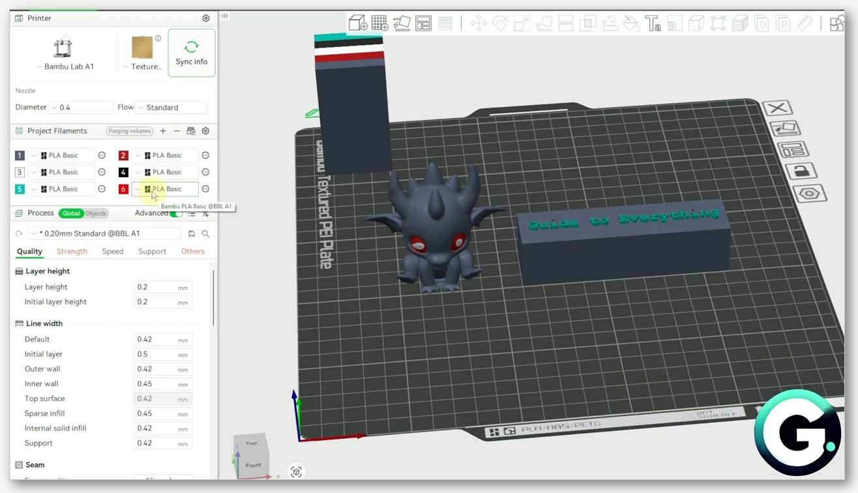
Task: Open the 0.20mm Standard @BBL A1 preset dropdown
Action: pyautogui.click(x=104, y=233)
